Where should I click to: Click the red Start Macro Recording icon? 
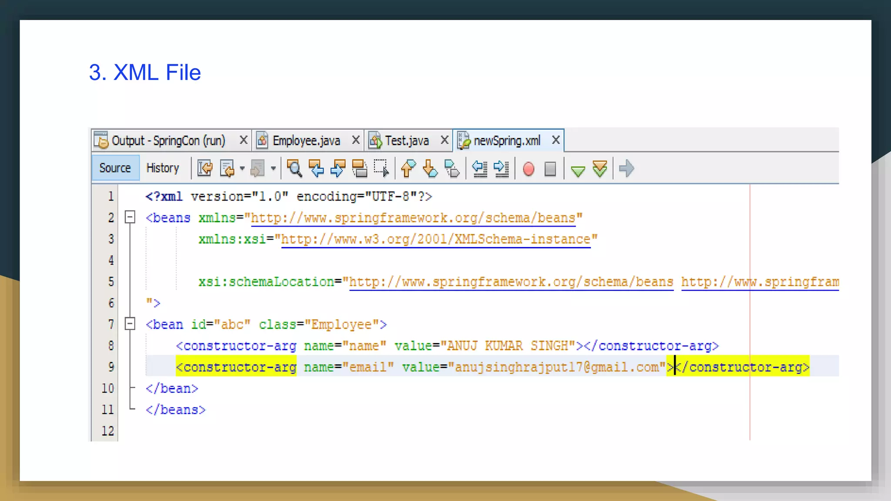529,169
